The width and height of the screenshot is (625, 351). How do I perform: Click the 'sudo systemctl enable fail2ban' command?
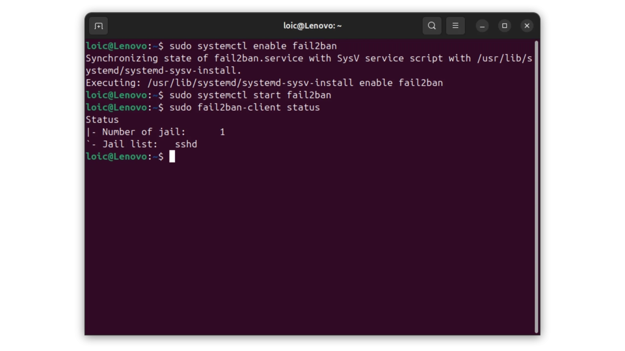(253, 46)
